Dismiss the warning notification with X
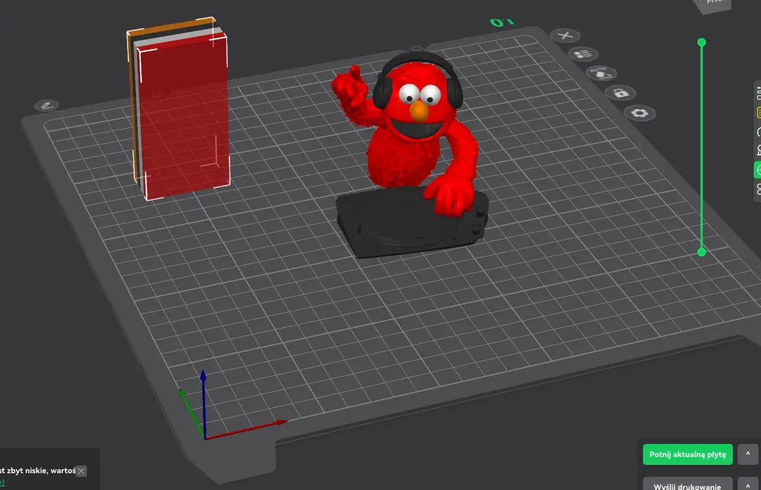This screenshot has width=761, height=490. (81, 471)
